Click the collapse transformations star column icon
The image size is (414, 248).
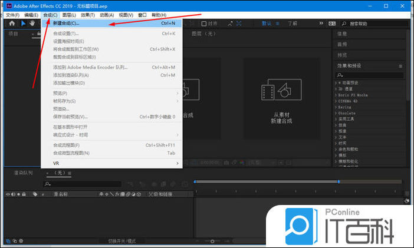point(107,194)
